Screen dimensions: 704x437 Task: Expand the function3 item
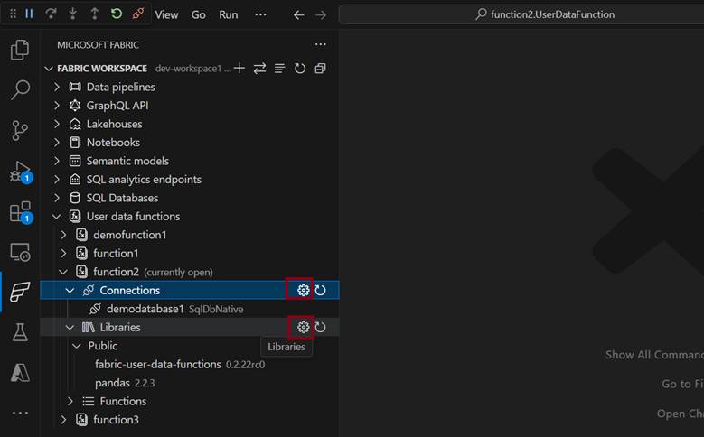[63, 420]
